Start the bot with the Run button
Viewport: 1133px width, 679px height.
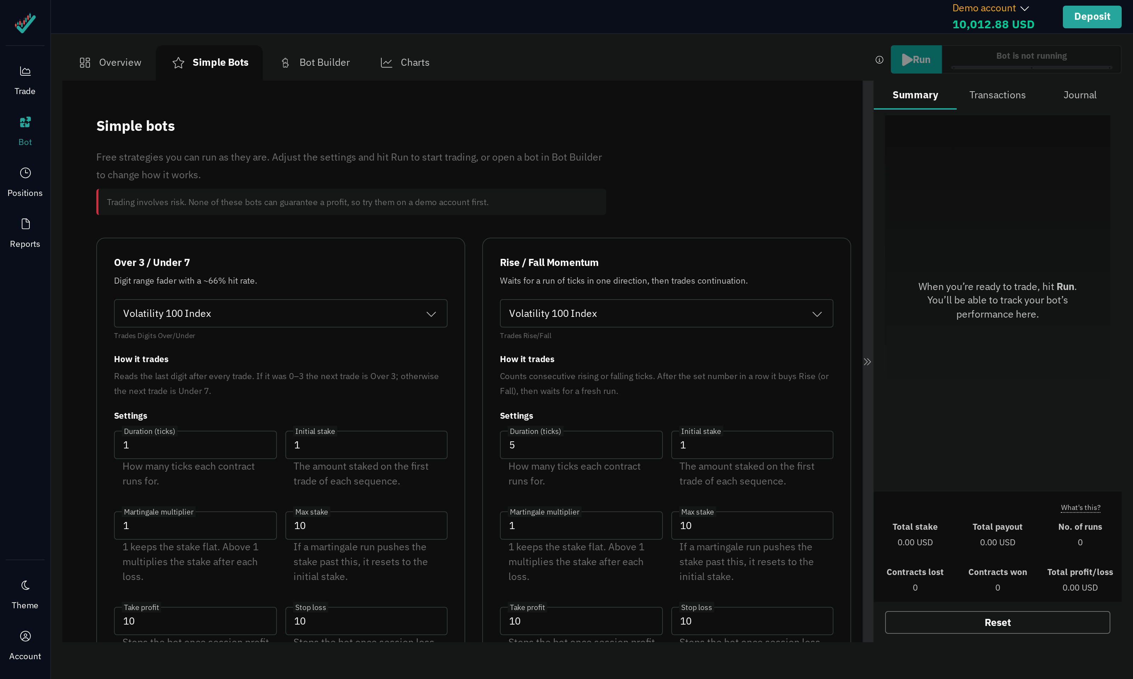(x=916, y=59)
